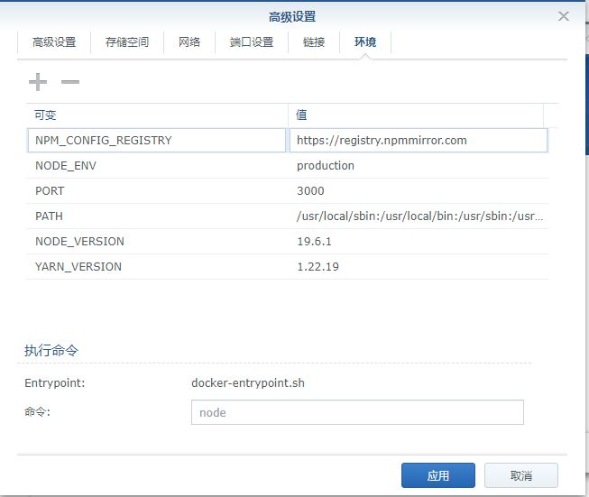Edit the NPM_CONFIG_REGISTRY variable name field

(x=157, y=141)
